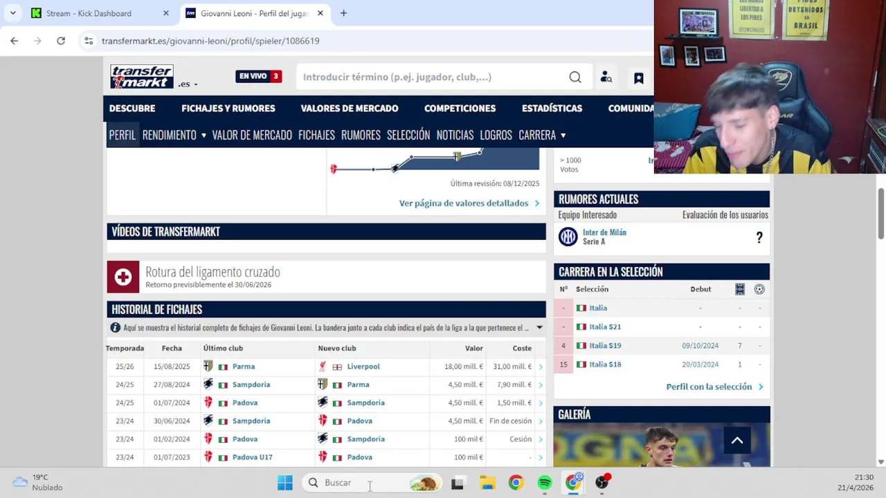Open the browser tab list dropdown
Viewport: 886px width, 498px height.
12,13
